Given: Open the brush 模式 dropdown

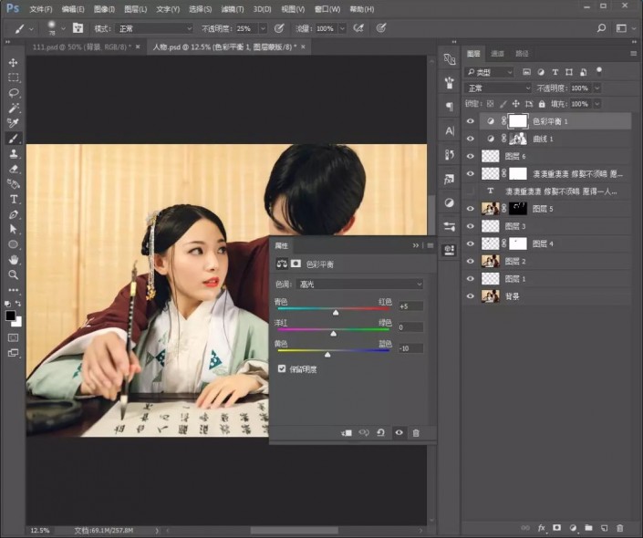Looking at the screenshot, I should (x=154, y=28).
